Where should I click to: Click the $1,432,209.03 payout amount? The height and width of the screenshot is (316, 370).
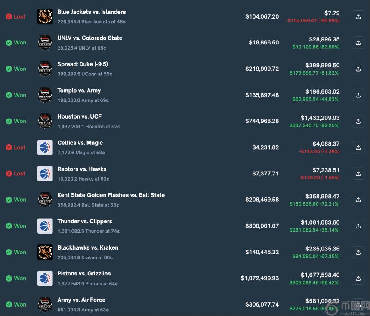point(320,118)
